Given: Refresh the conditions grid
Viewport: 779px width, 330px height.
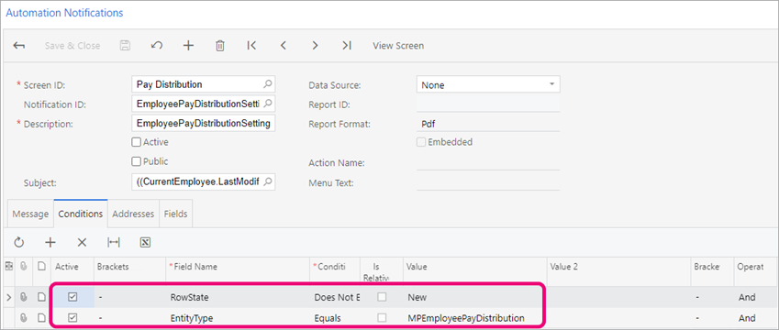Looking at the screenshot, I should coord(19,242).
